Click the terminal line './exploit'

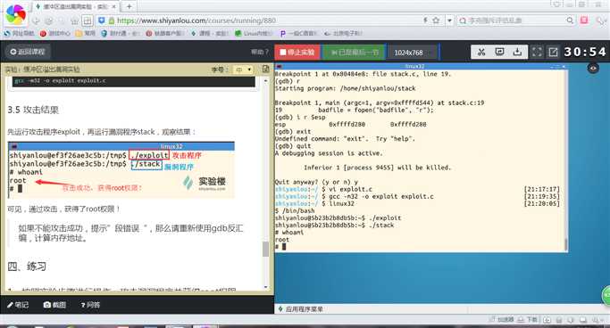[x=338, y=217]
